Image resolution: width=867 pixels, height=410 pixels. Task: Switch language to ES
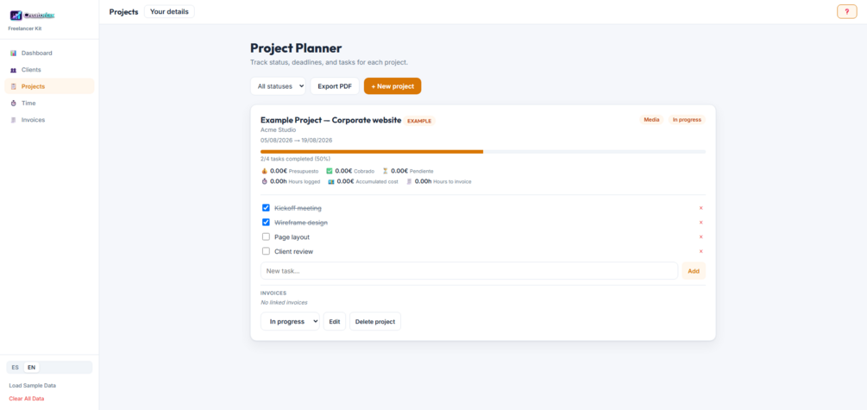15,368
